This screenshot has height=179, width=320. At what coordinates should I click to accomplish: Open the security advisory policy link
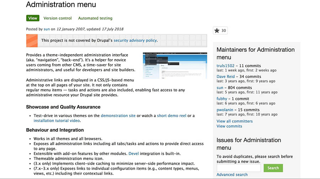pos(135,41)
